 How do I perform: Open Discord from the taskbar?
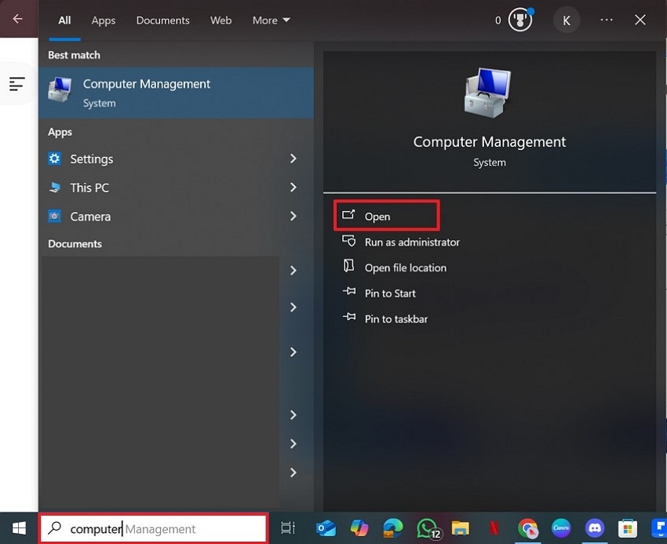tap(594, 528)
